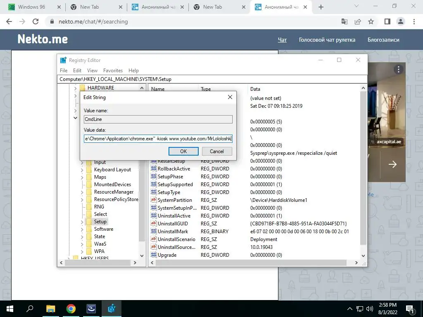This screenshot has width=423, height=317.
Task: Click the registry path address bar
Action: coord(212,79)
